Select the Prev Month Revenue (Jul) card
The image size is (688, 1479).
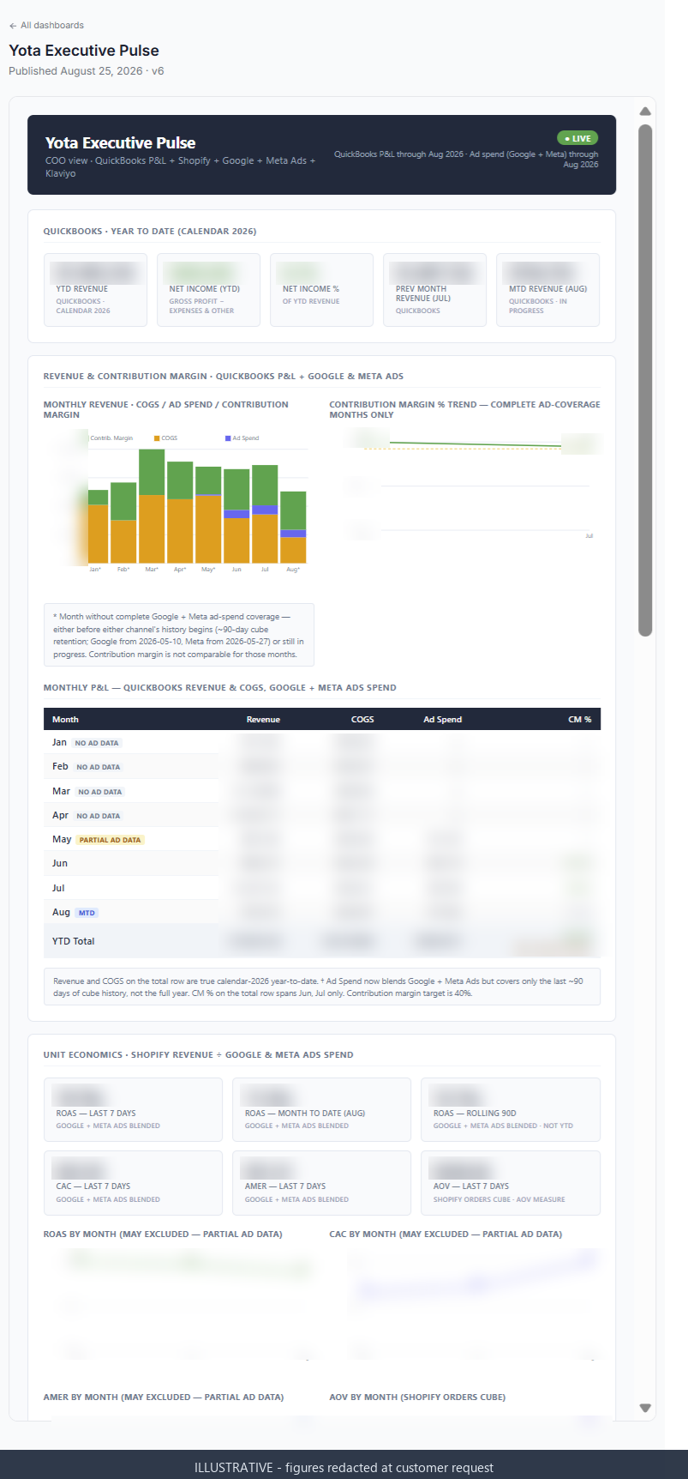434,290
